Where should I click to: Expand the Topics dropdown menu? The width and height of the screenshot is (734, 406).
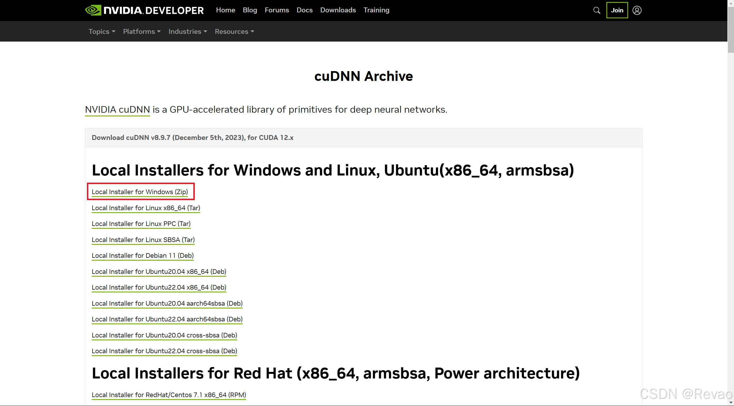pos(102,32)
